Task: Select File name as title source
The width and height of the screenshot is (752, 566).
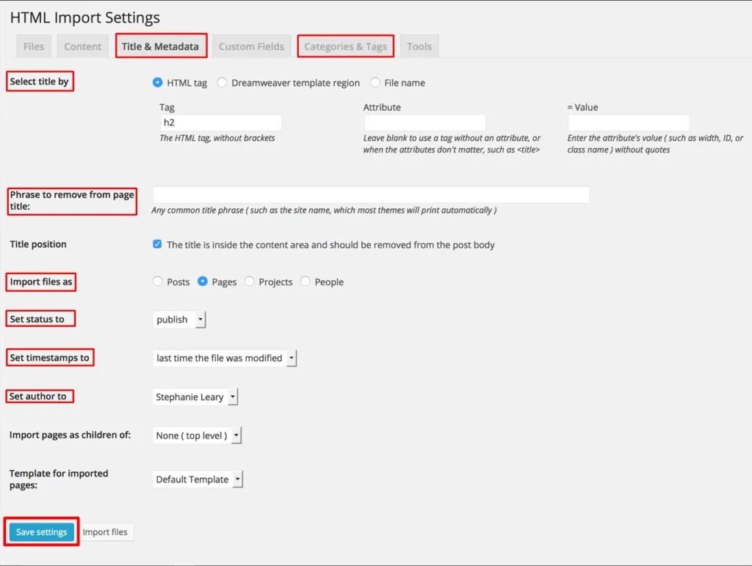Action: point(375,83)
